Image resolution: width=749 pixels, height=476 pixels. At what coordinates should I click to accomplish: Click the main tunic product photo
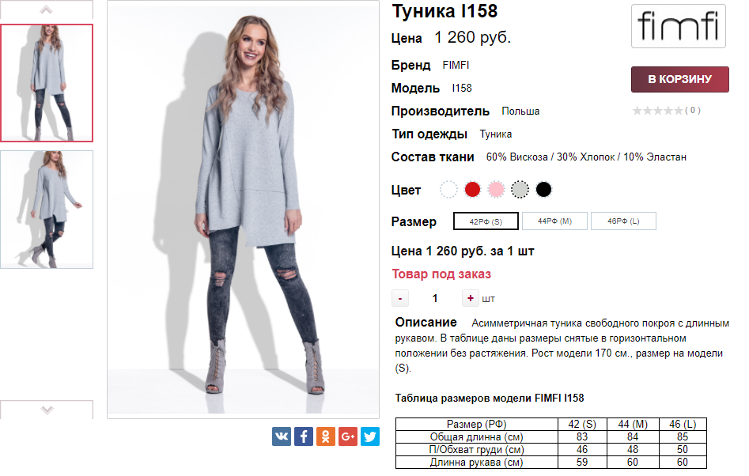pyautogui.click(x=243, y=209)
